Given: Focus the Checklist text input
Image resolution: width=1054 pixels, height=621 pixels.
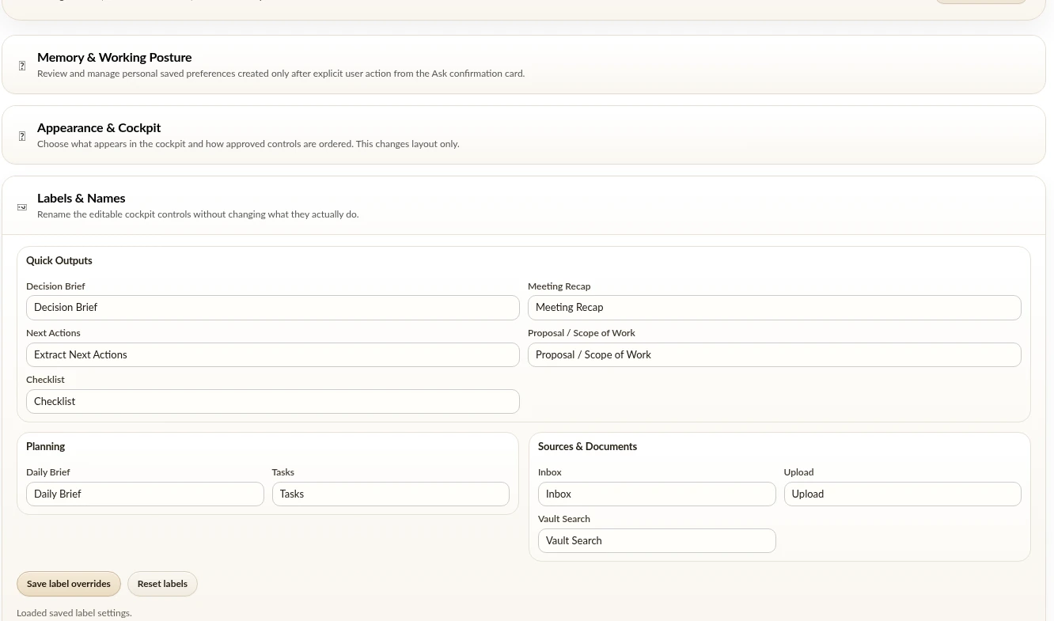Looking at the screenshot, I should [x=273, y=402].
